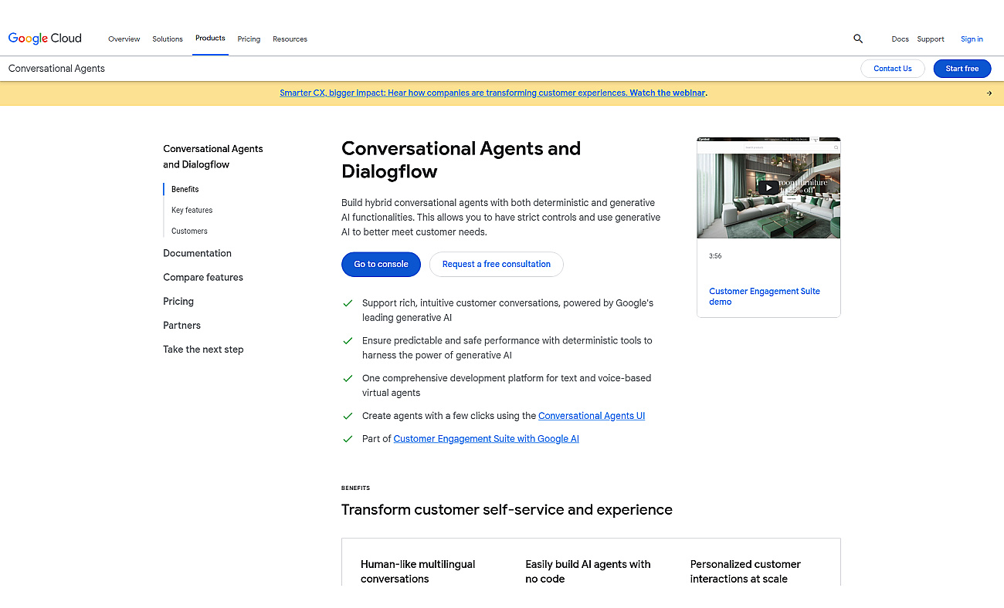The height and width of the screenshot is (608, 1004).
Task: Click the Go to console button
Action: point(382,264)
